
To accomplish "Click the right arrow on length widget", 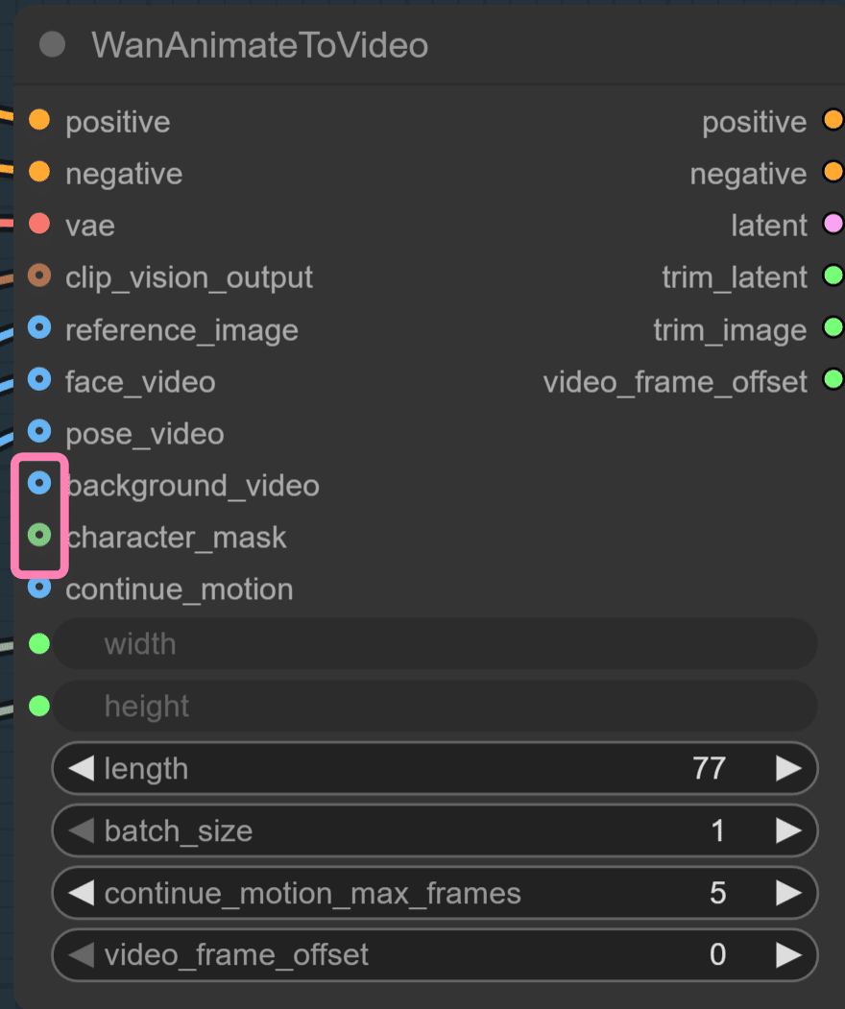I will click(x=789, y=768).
